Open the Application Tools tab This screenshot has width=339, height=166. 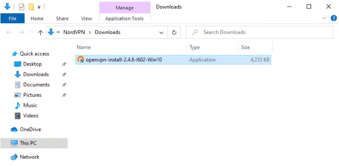click(124, 18)
